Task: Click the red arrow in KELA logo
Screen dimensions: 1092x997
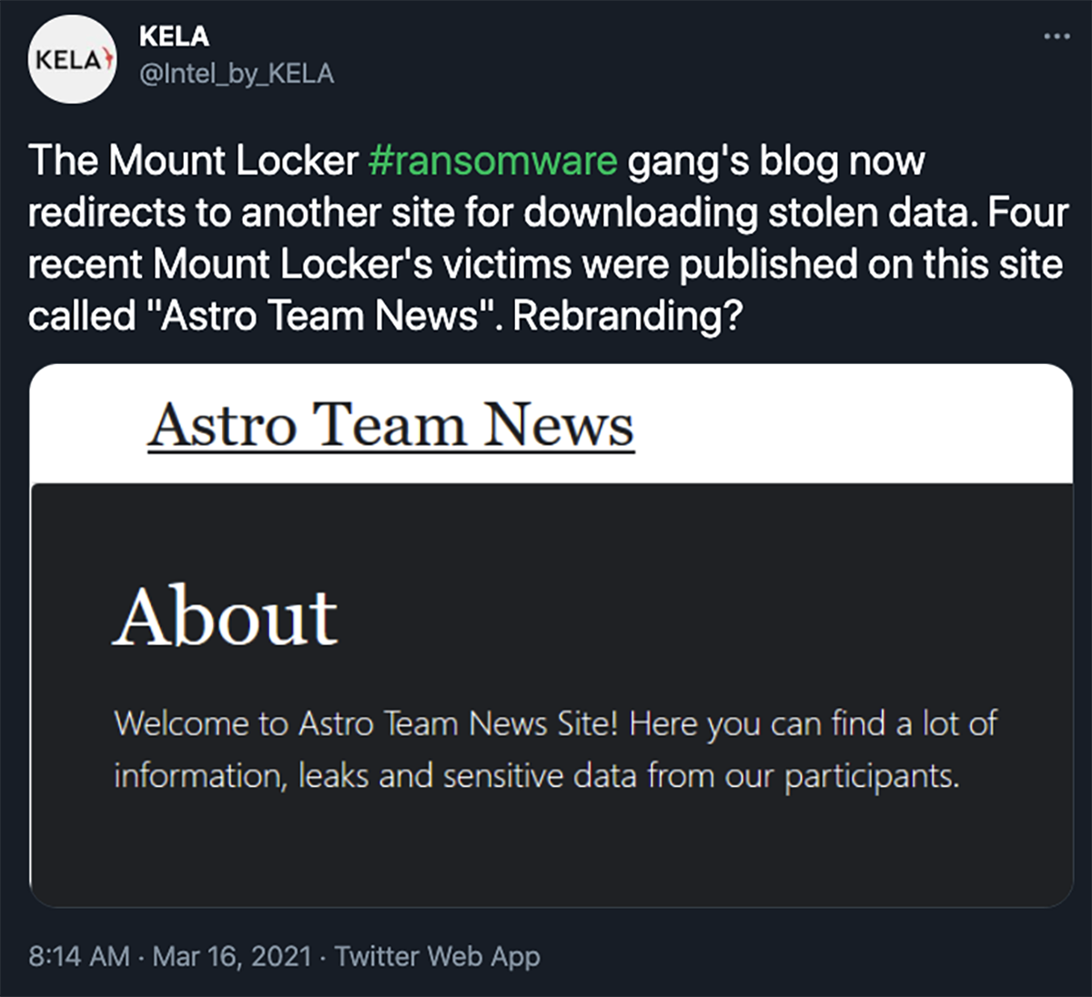Action: coord(107,59)
